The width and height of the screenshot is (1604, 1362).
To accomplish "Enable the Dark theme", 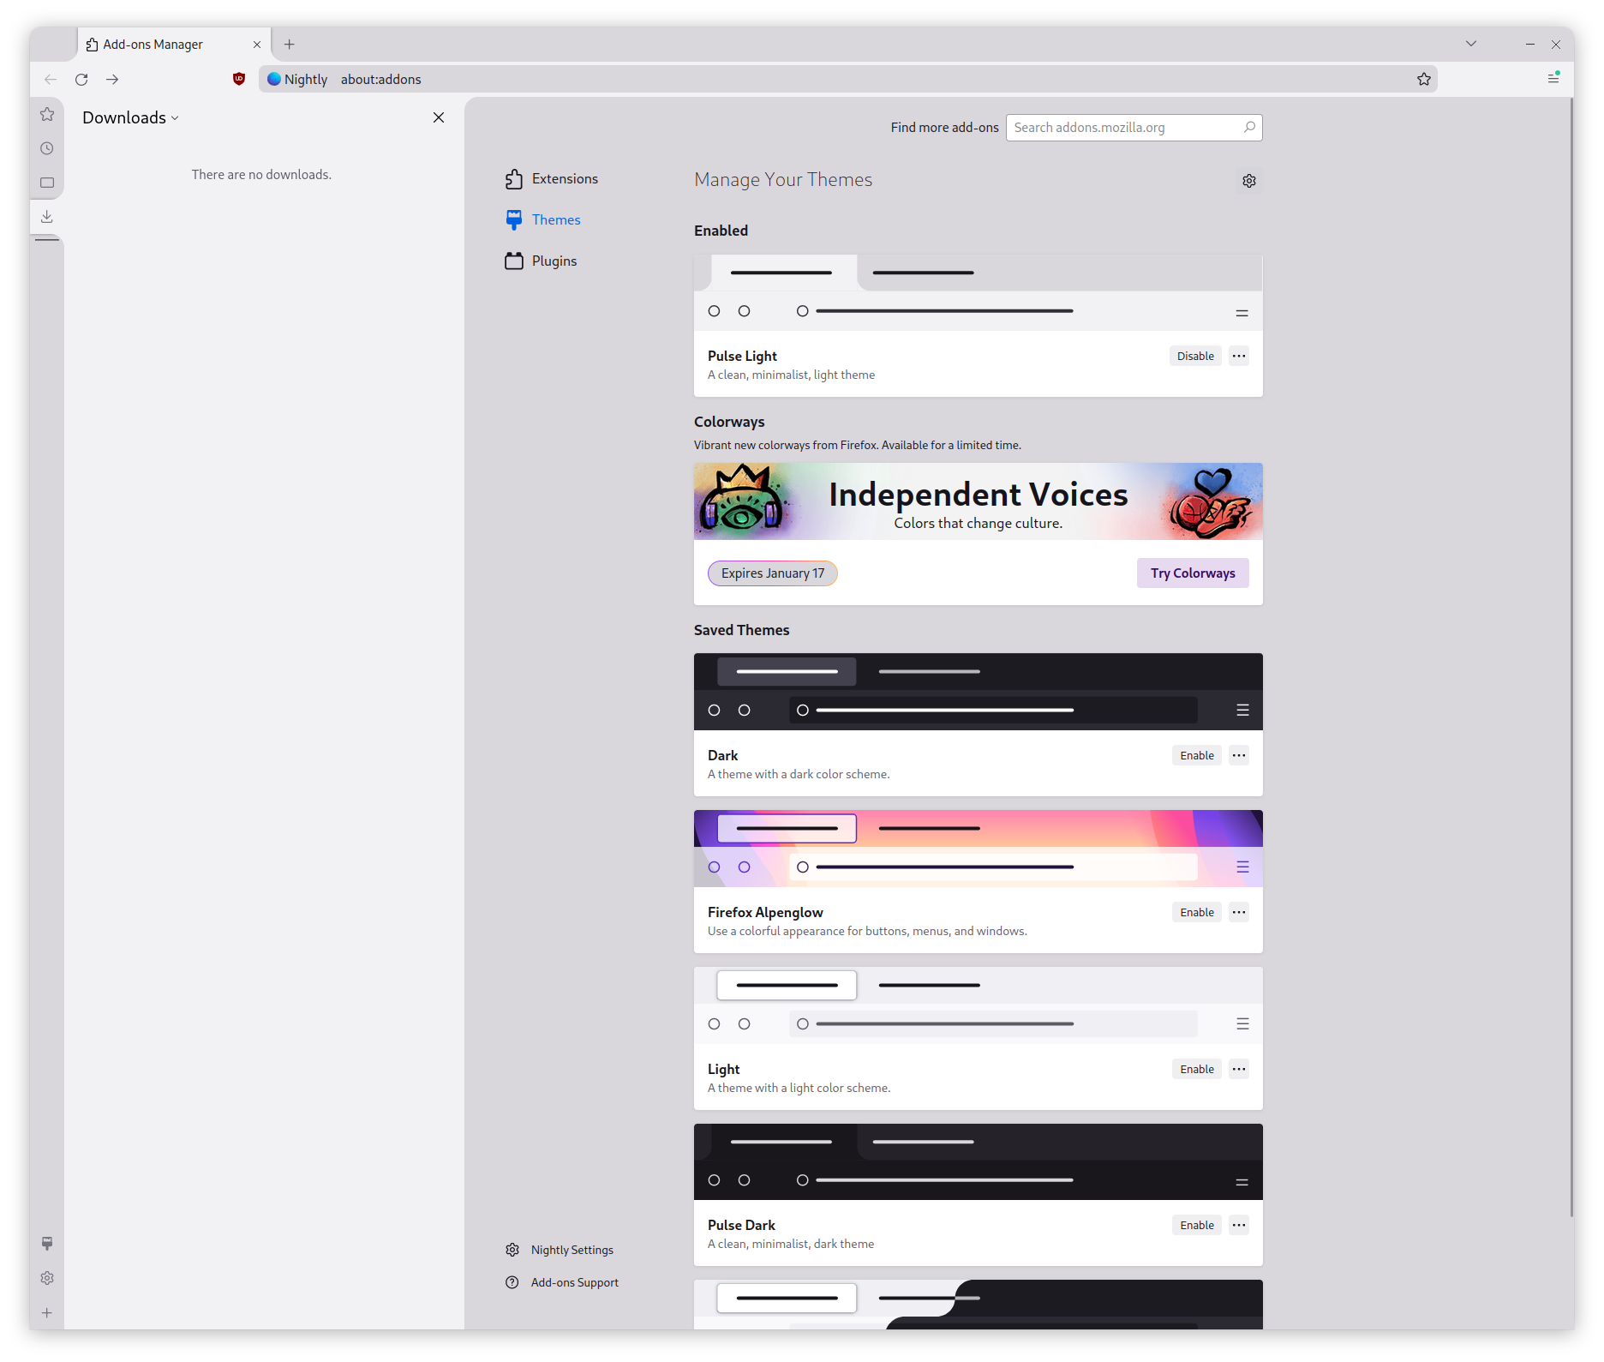I will click(1197, 755).
